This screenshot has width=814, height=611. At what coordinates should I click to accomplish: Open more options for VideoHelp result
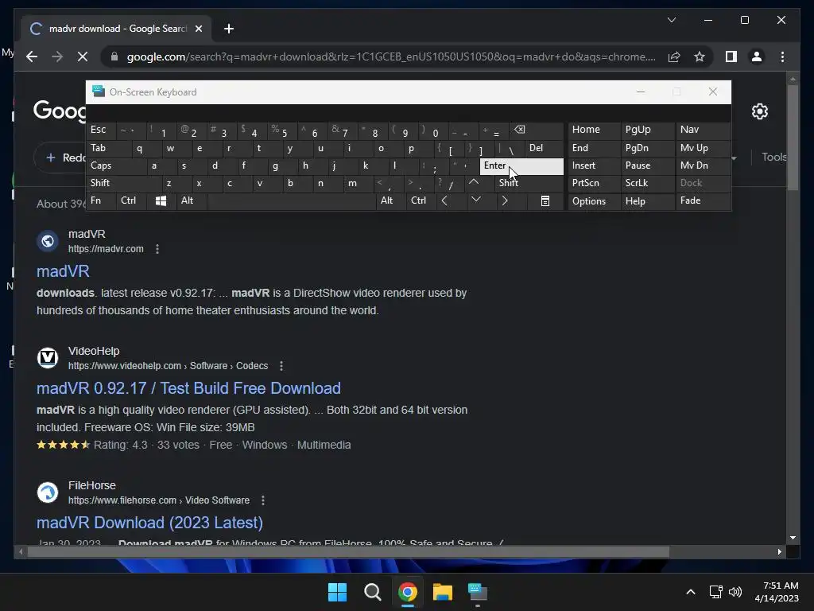tap(281, 366)
